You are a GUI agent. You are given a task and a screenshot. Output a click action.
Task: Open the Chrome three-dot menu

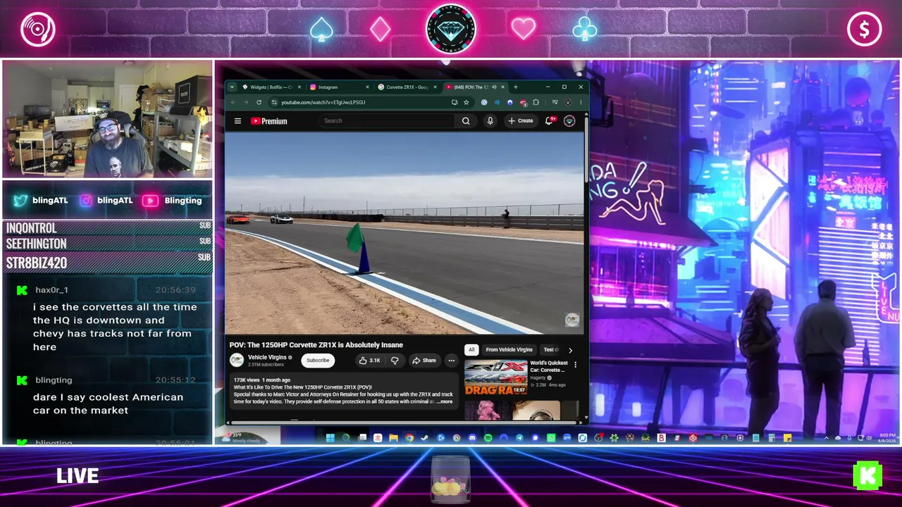tap(581, 102)
